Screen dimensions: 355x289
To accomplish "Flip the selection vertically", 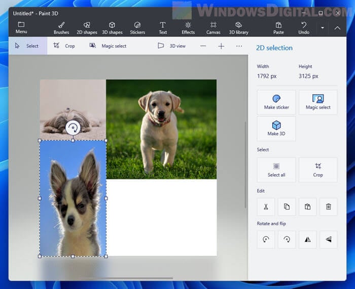I will 328,239.
